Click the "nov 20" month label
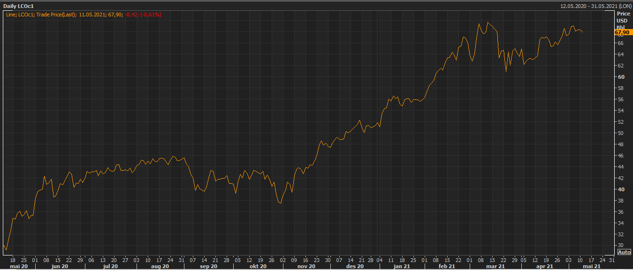Viewport: 633px width, 270px height. [x=306, y=266]
